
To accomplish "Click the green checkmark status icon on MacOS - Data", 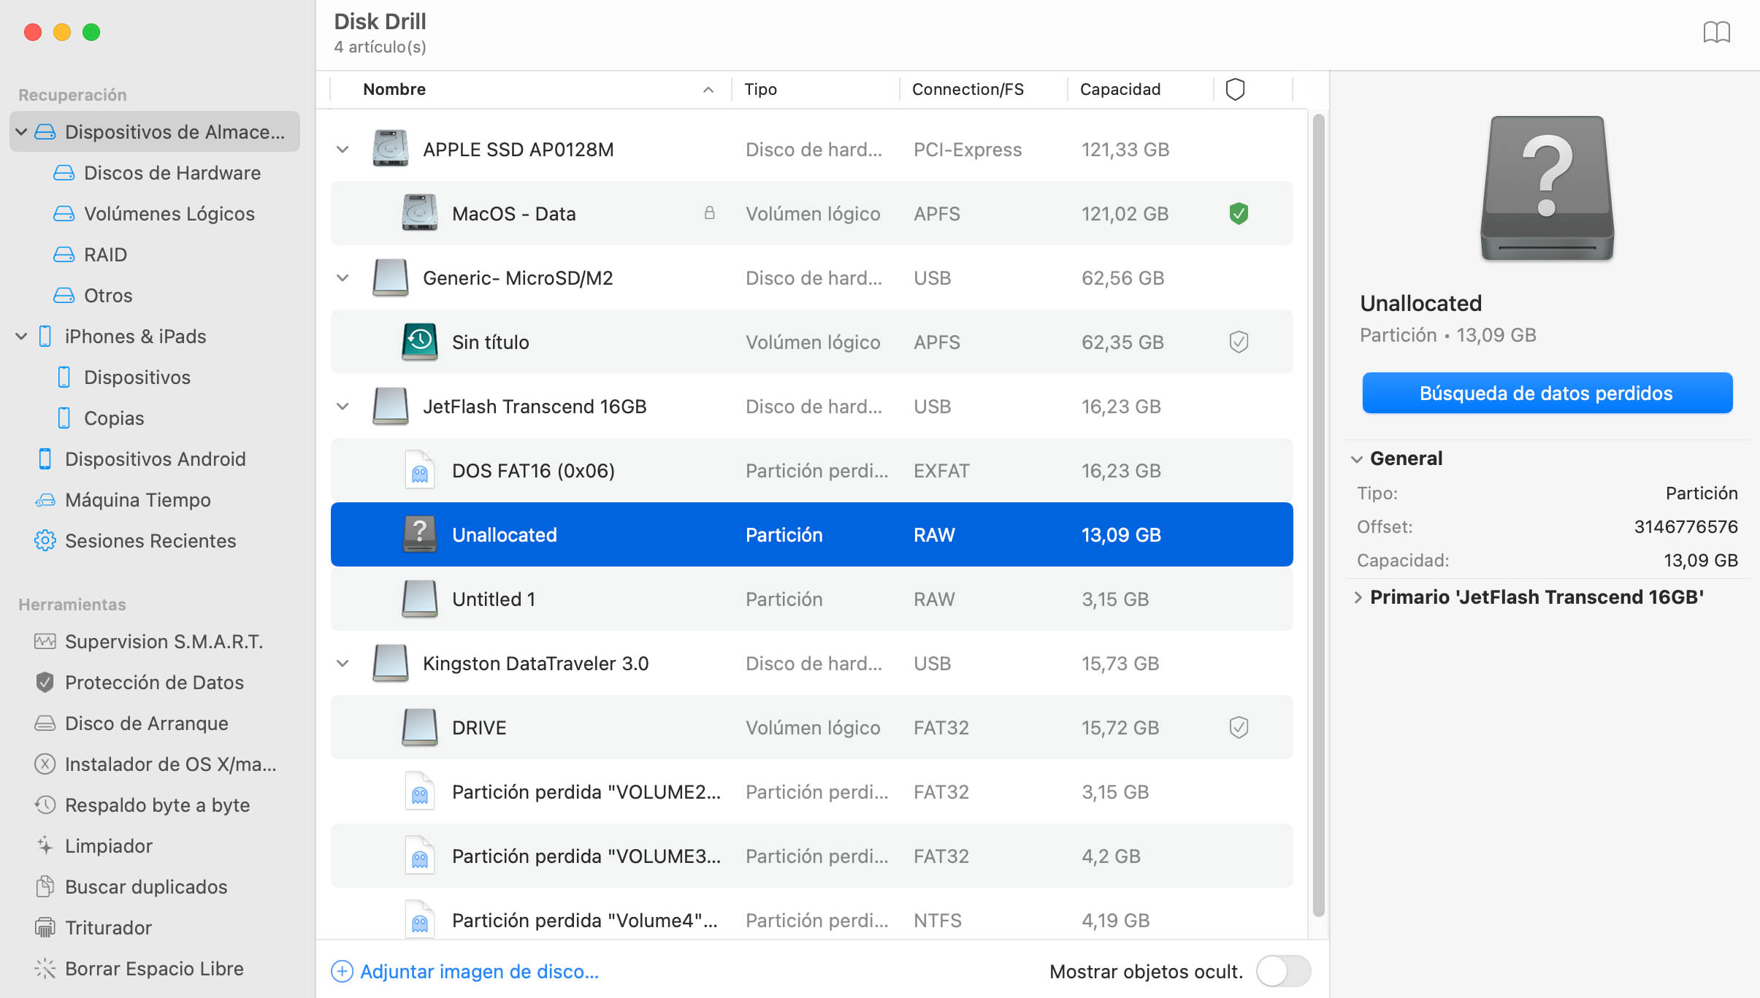I will [x=1239, y=214].
